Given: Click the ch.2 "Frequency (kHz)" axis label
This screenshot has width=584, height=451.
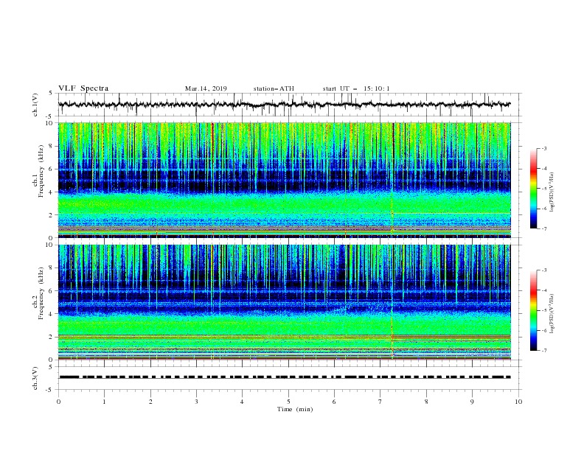Looking at the screenshot, I should [41, 293].
